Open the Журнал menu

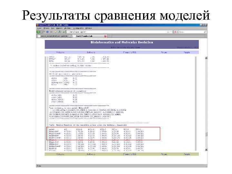click(x=59, y=28)
